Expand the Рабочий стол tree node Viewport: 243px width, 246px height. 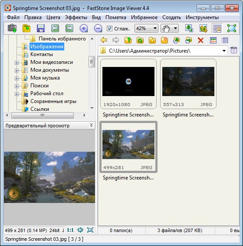click(16, 94)
